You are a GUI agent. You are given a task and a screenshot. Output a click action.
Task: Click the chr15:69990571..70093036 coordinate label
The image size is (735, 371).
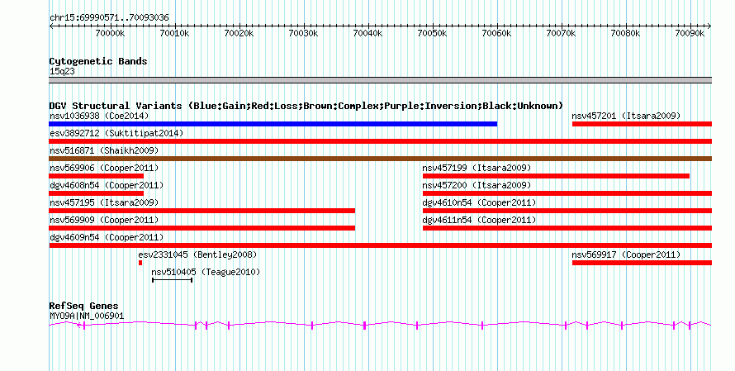[x=109, y=18]
